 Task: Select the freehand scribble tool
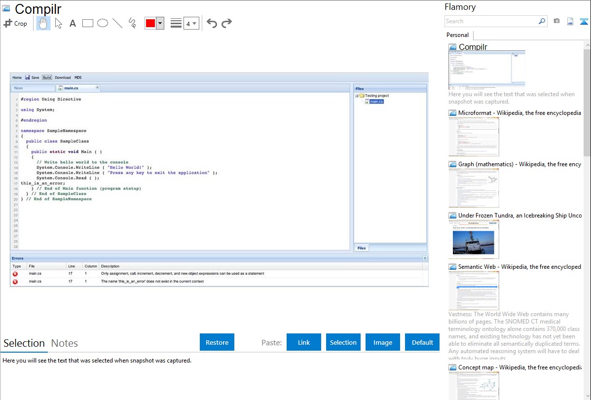coord(132,23)
